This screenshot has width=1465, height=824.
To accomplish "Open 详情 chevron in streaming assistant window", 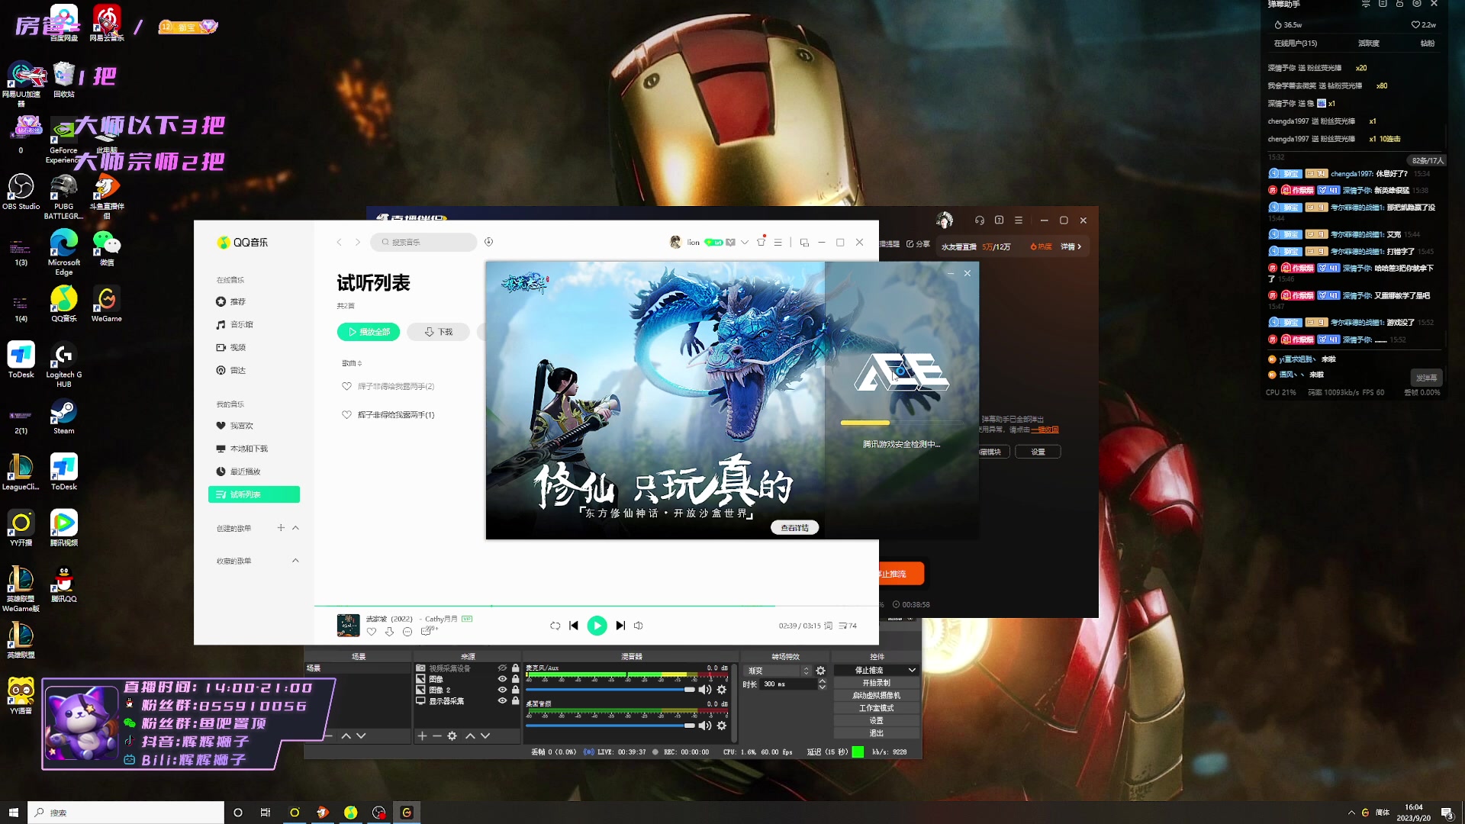I will click(x=1071, y=246).
